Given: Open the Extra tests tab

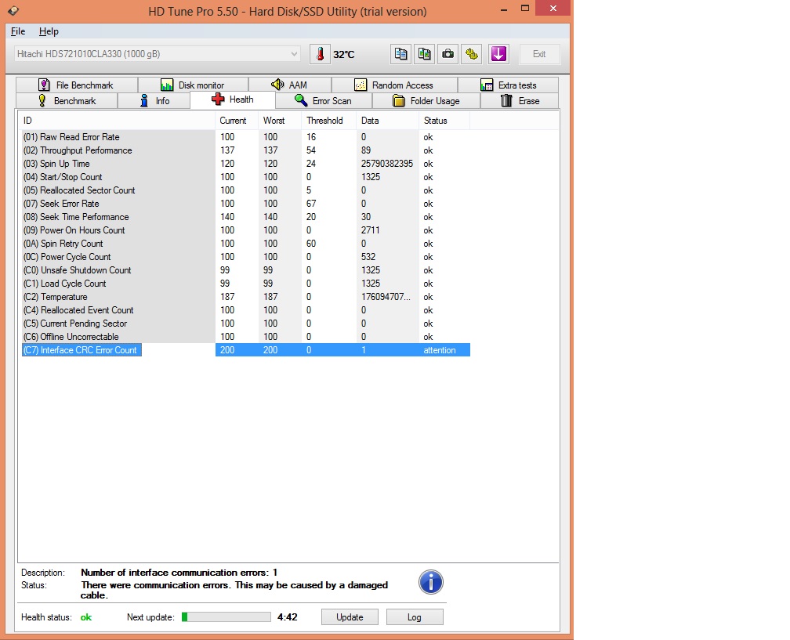Looking at the screenshot, I should 509,85.
